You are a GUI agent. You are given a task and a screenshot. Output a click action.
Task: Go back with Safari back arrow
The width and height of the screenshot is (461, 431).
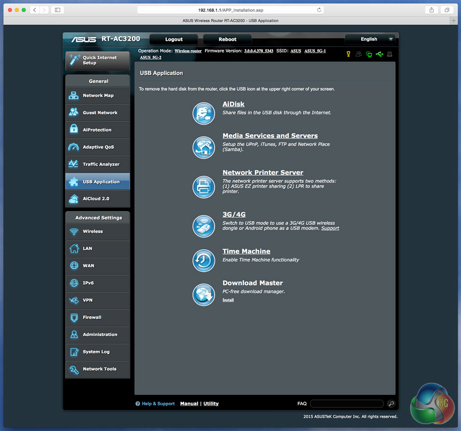[x=35, y=10]
